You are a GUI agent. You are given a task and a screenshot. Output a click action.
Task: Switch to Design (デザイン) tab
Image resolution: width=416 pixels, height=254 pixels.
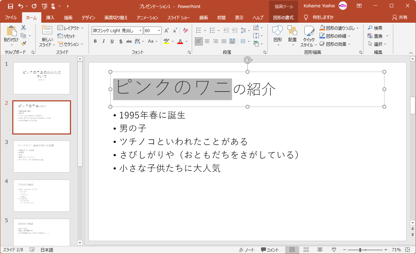[89, 17]
